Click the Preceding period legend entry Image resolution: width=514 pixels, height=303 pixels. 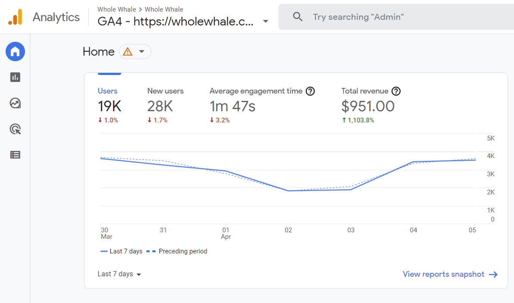coord(177,251)
